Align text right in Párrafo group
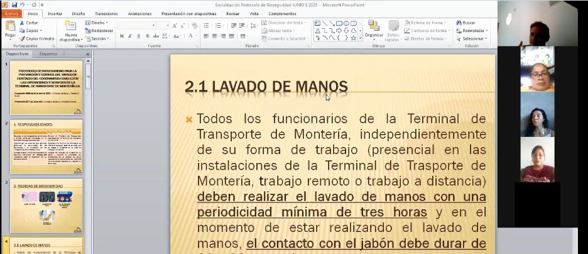This screenshot has height=254, width=588. coord(223,36)
